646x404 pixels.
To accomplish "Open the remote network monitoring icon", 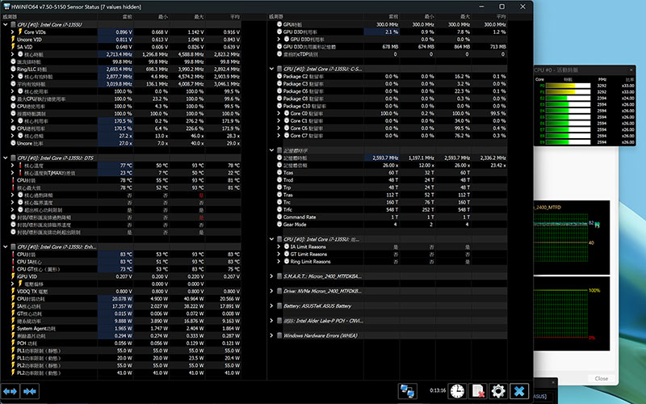I will (408, 391).
